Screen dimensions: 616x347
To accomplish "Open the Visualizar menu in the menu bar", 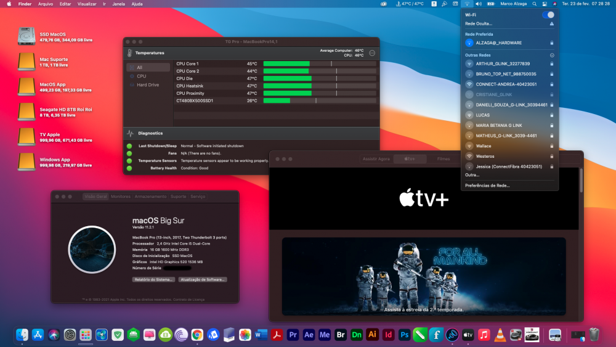I will point(87,4).
